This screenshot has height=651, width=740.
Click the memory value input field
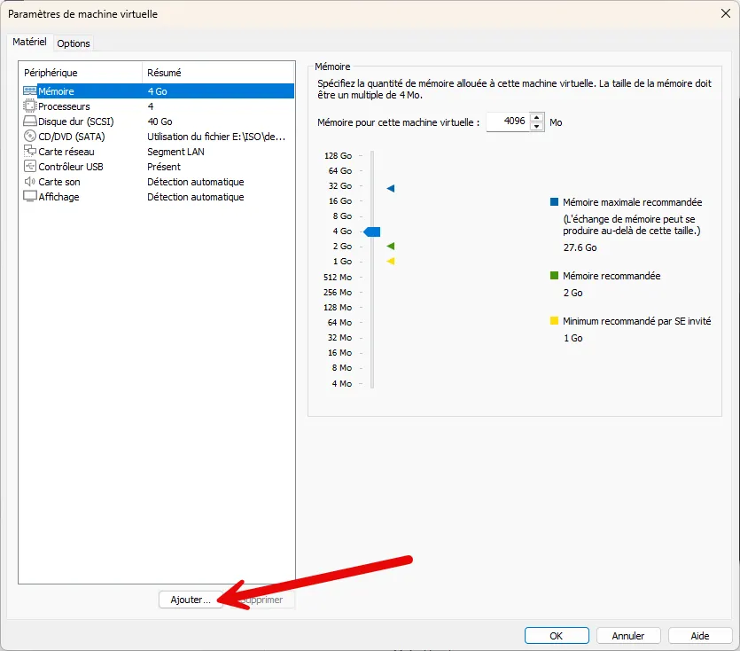(x=507, y=122)
